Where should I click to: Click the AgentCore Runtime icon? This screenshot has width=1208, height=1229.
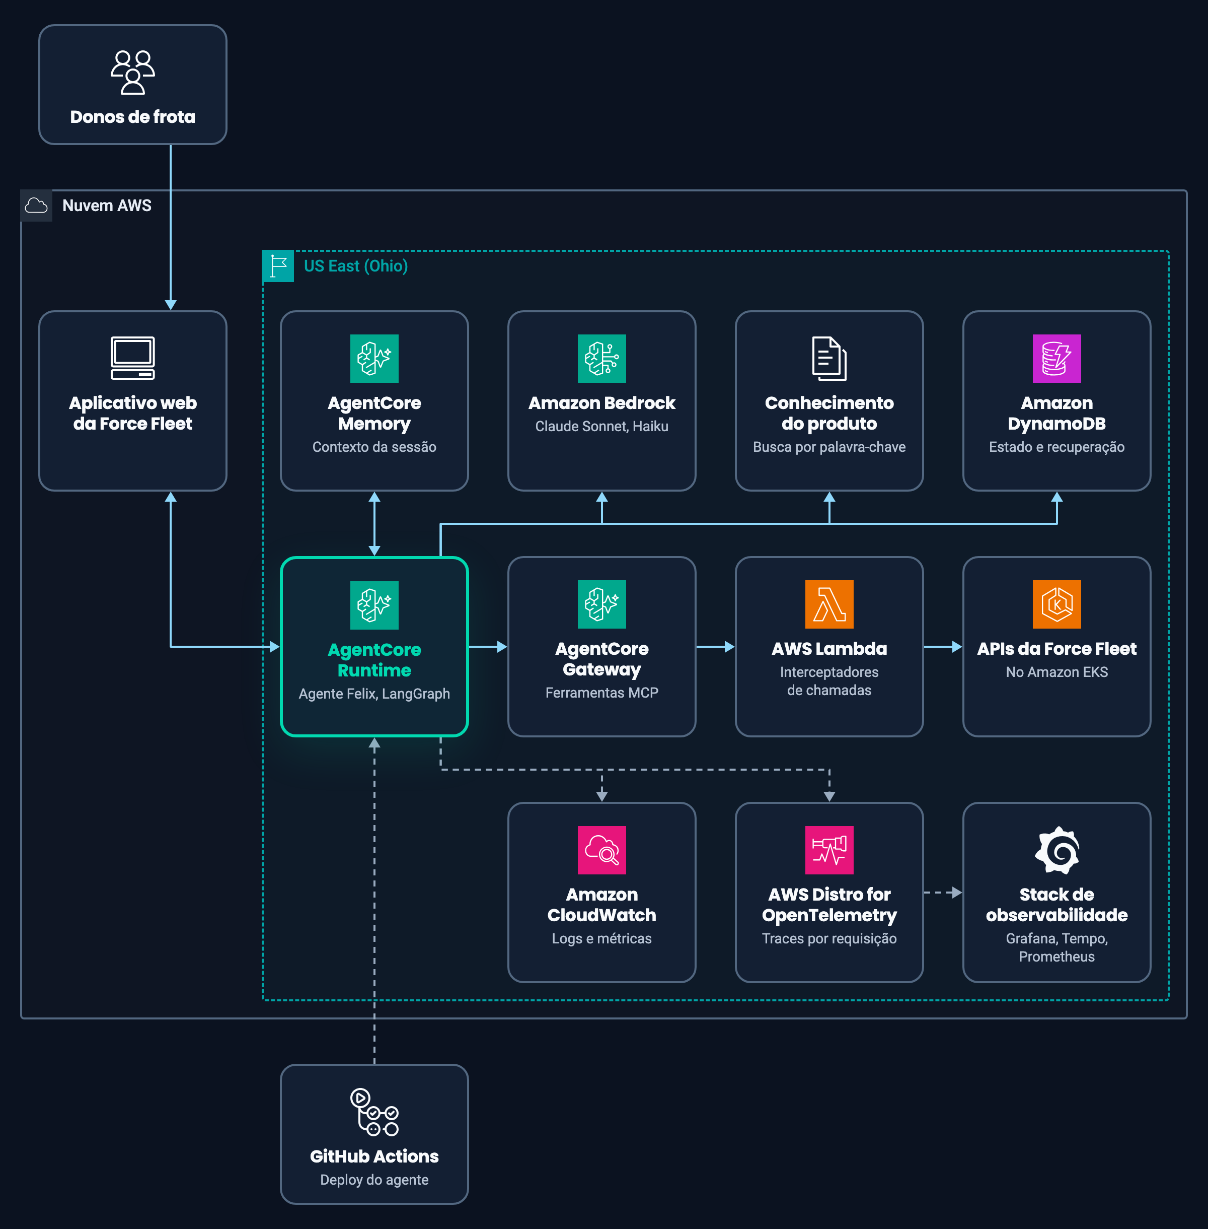tap(374, 605)
